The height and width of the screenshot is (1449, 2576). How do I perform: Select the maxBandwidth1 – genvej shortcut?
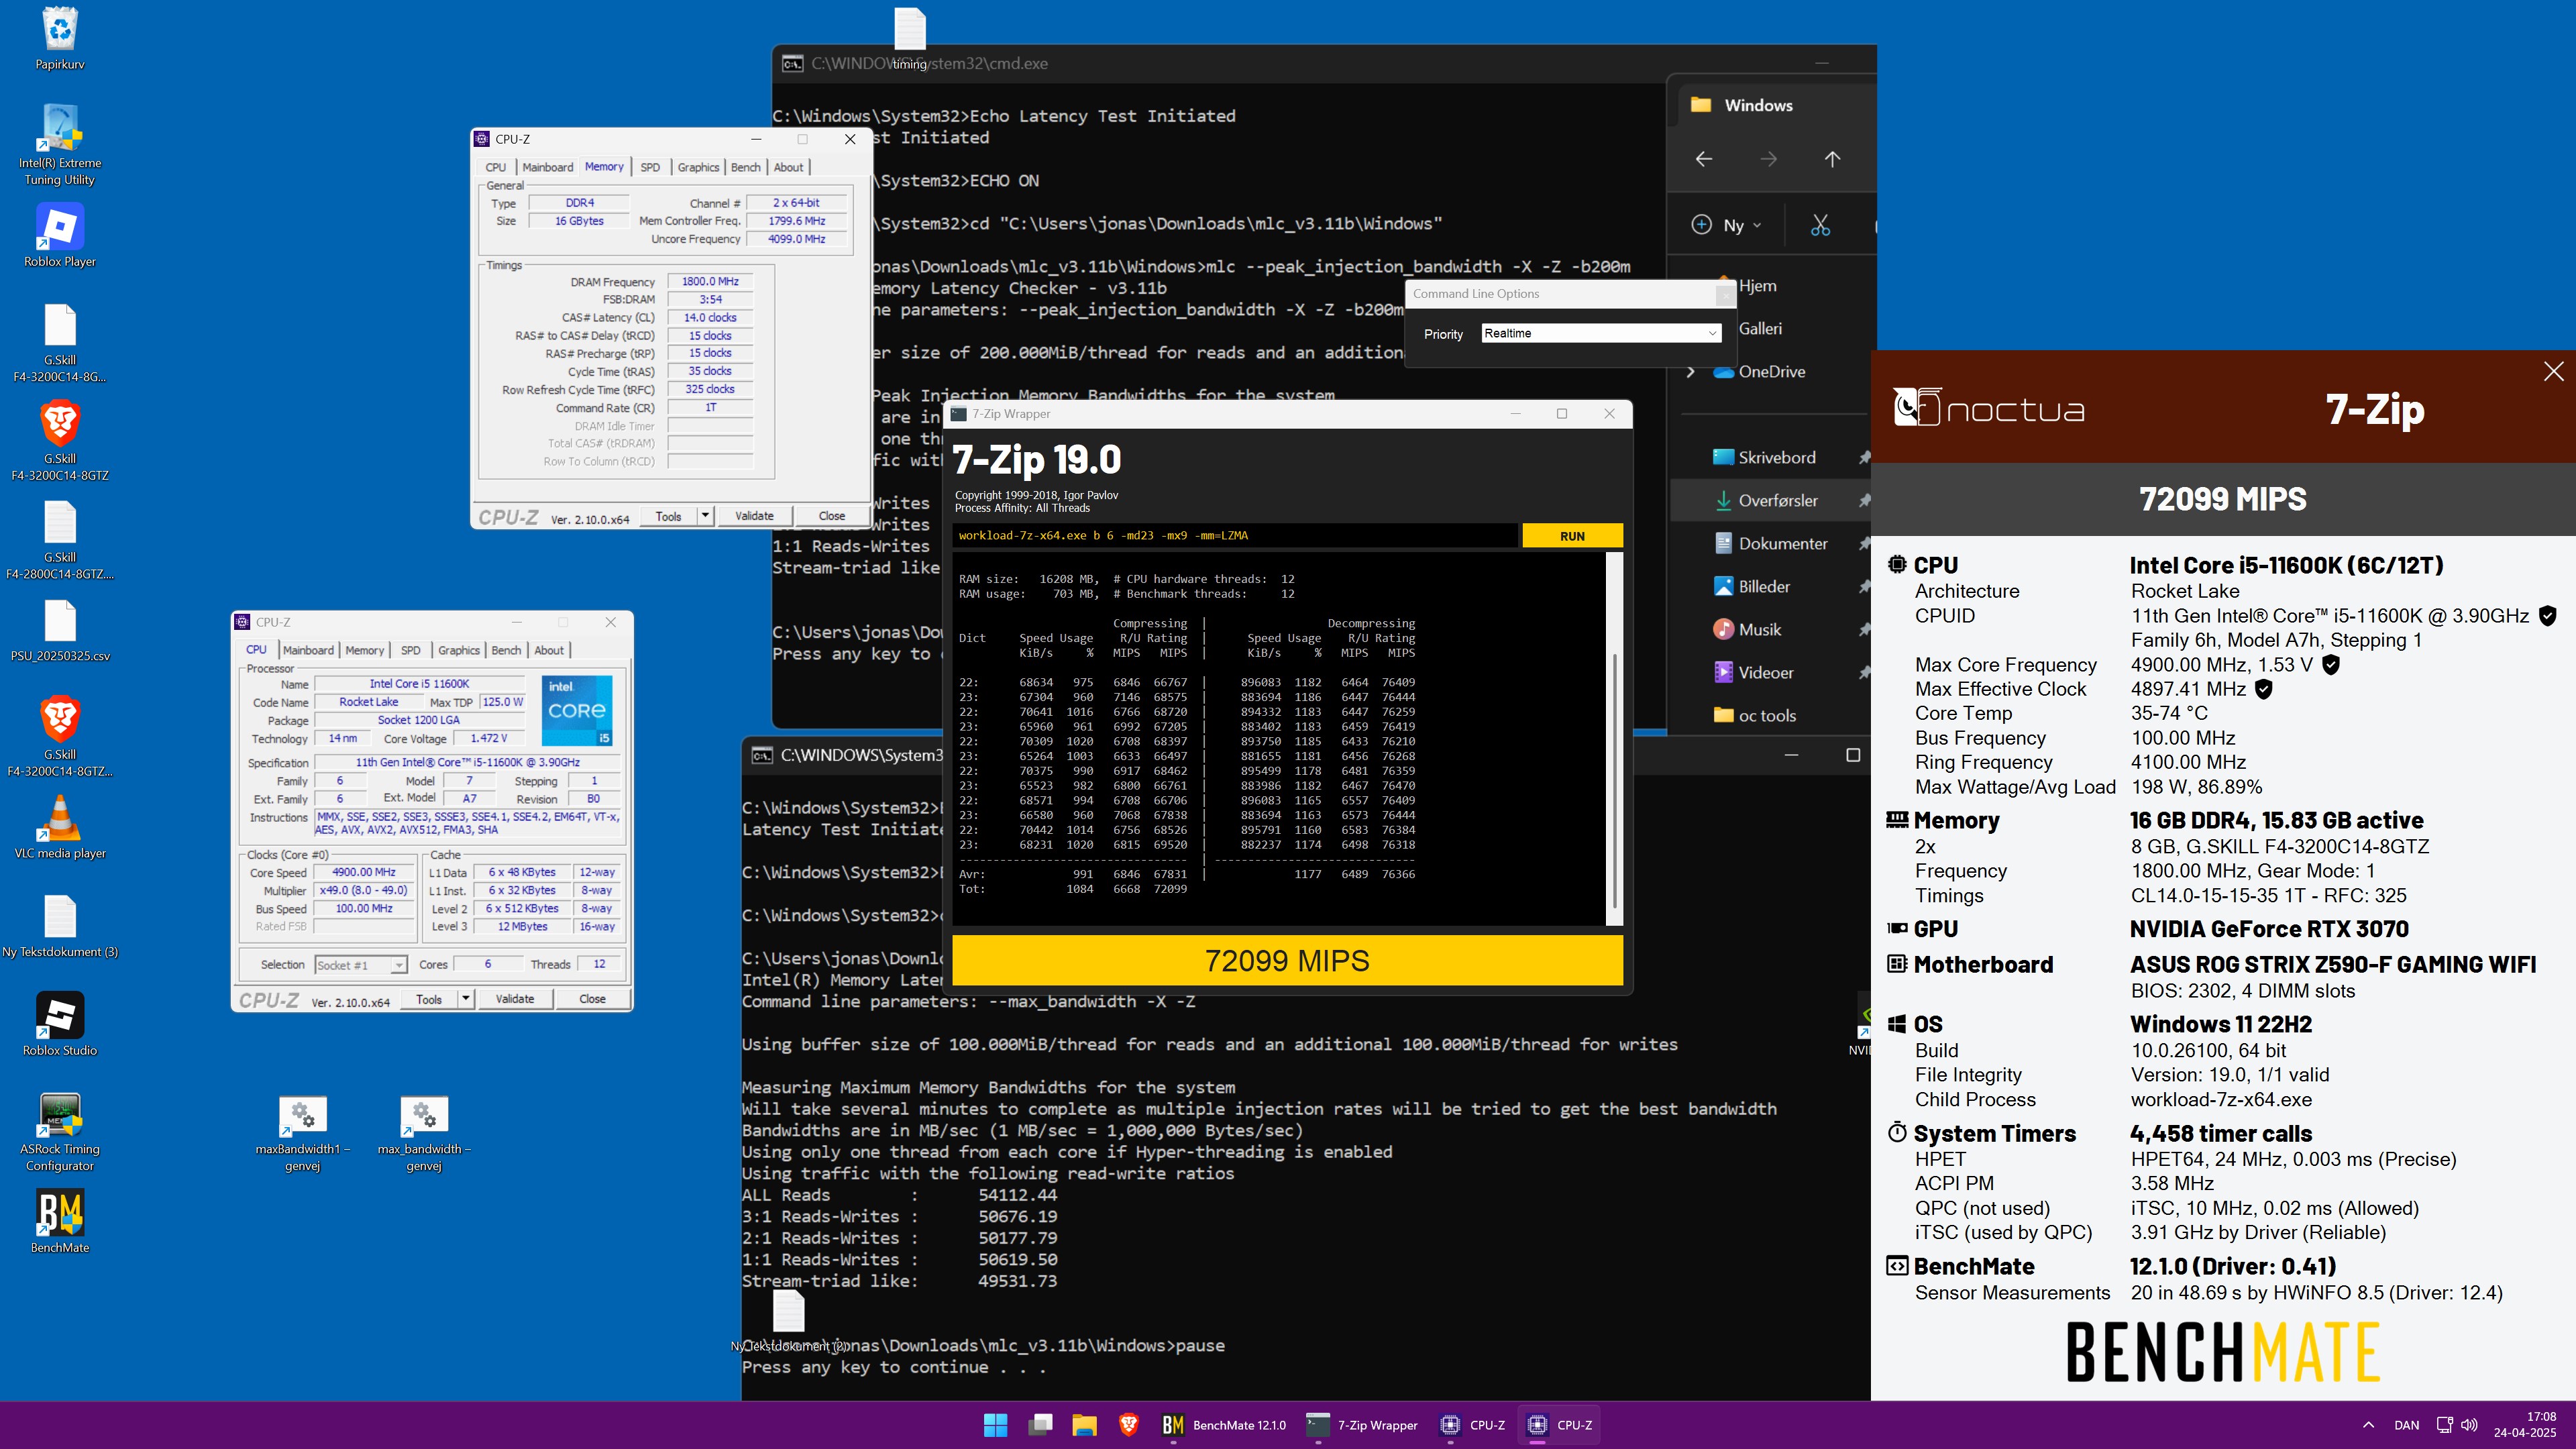click(x=302, y=1134)
